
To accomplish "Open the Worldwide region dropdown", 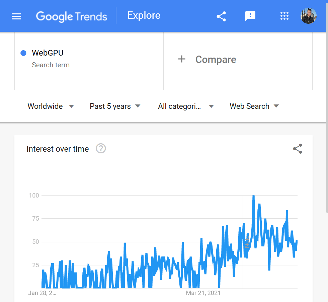I will pos(51,106).
